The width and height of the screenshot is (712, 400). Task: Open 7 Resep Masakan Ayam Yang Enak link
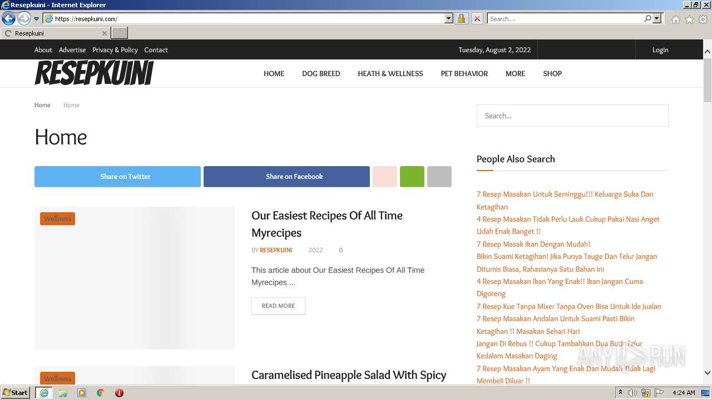click(566, 374)
